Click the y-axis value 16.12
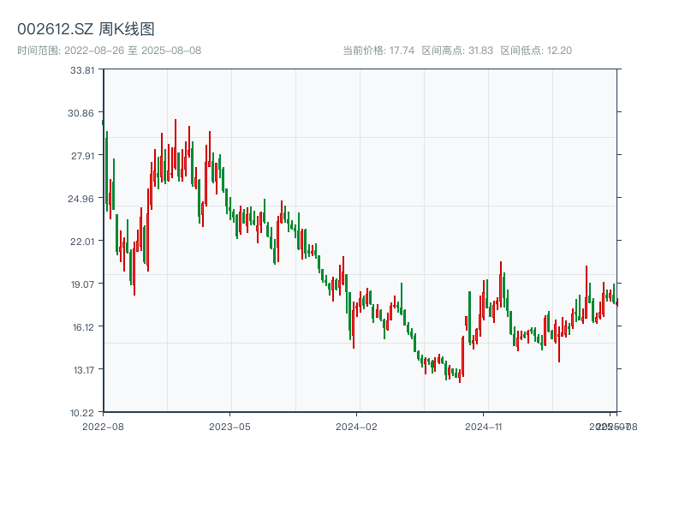This screenshot has height=514, width=685. [x=83, y=327]
